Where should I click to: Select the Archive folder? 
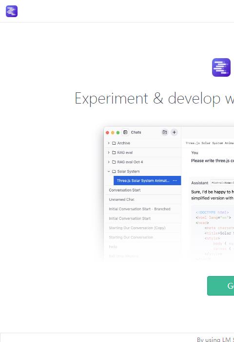(x=143, y=143)
